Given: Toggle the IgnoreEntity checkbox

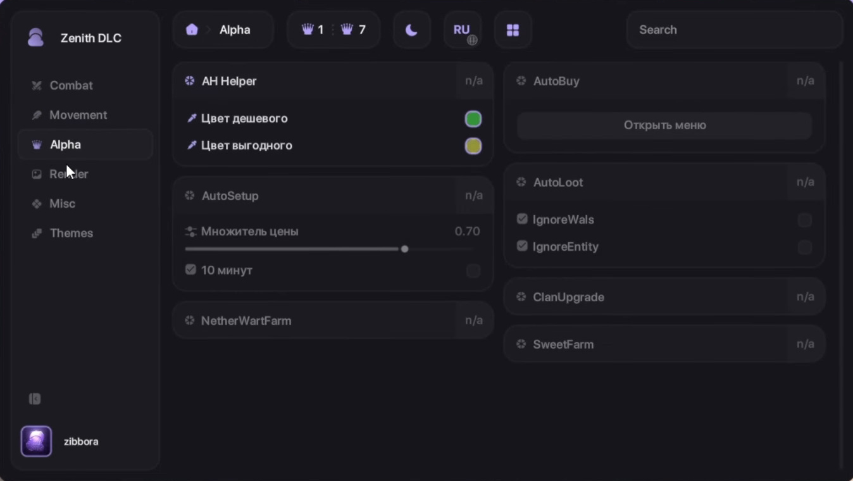Looking at the screenshot, I should pos(804,247).
